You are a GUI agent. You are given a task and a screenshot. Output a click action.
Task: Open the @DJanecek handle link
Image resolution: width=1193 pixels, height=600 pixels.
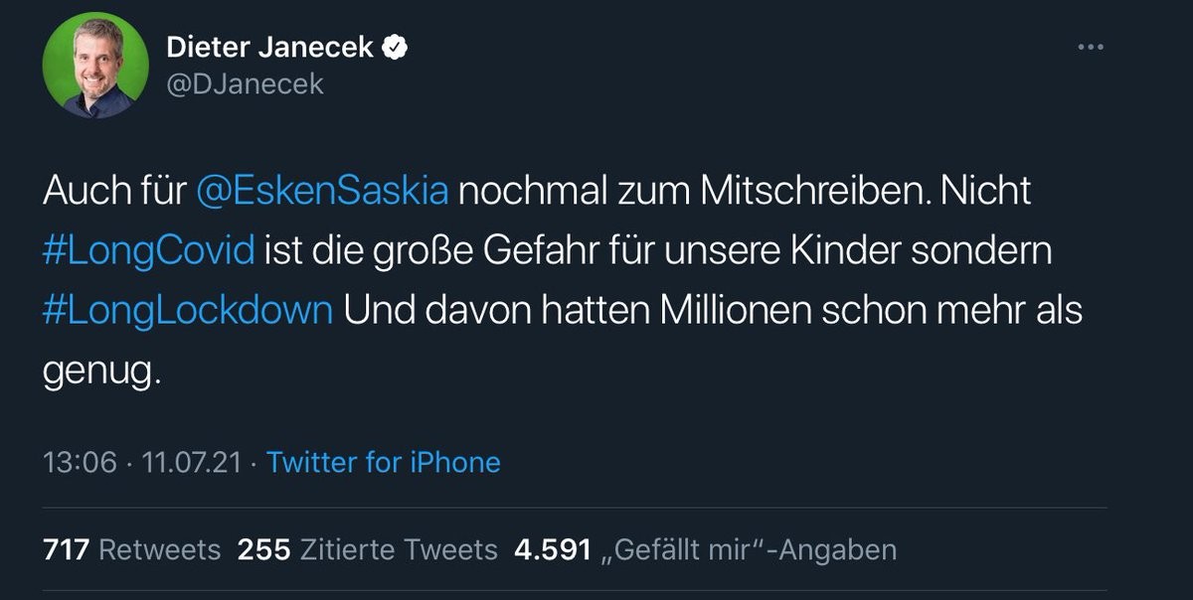click(x=245, y=84)
